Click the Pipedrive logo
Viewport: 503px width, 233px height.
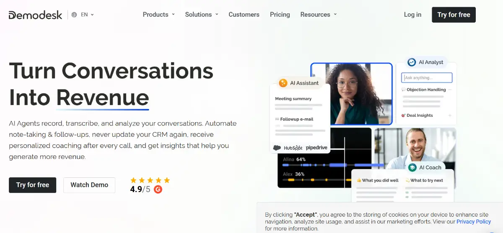point(316,148)
